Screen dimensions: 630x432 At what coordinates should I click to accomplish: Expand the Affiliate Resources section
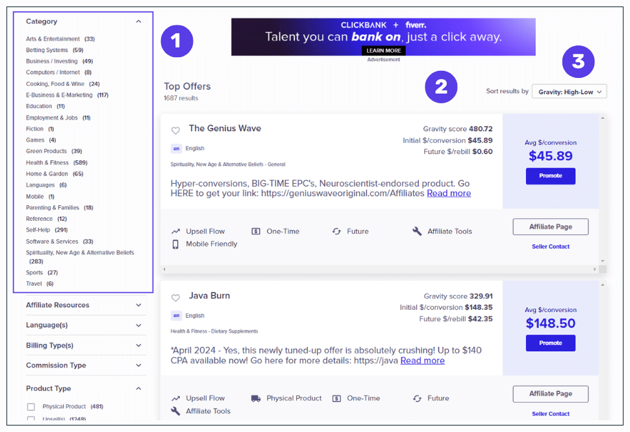[x=139, y=305]
